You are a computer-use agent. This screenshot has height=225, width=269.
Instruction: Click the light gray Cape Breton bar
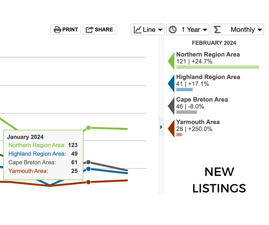pos(187,112)
